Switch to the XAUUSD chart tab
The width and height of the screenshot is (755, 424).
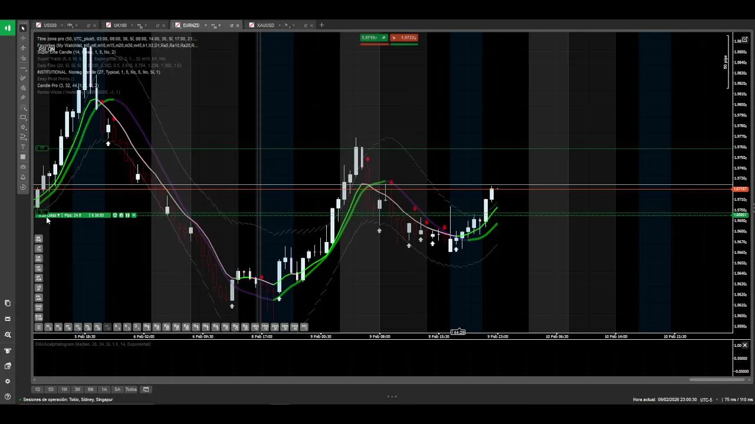click(x=265, y=25)
